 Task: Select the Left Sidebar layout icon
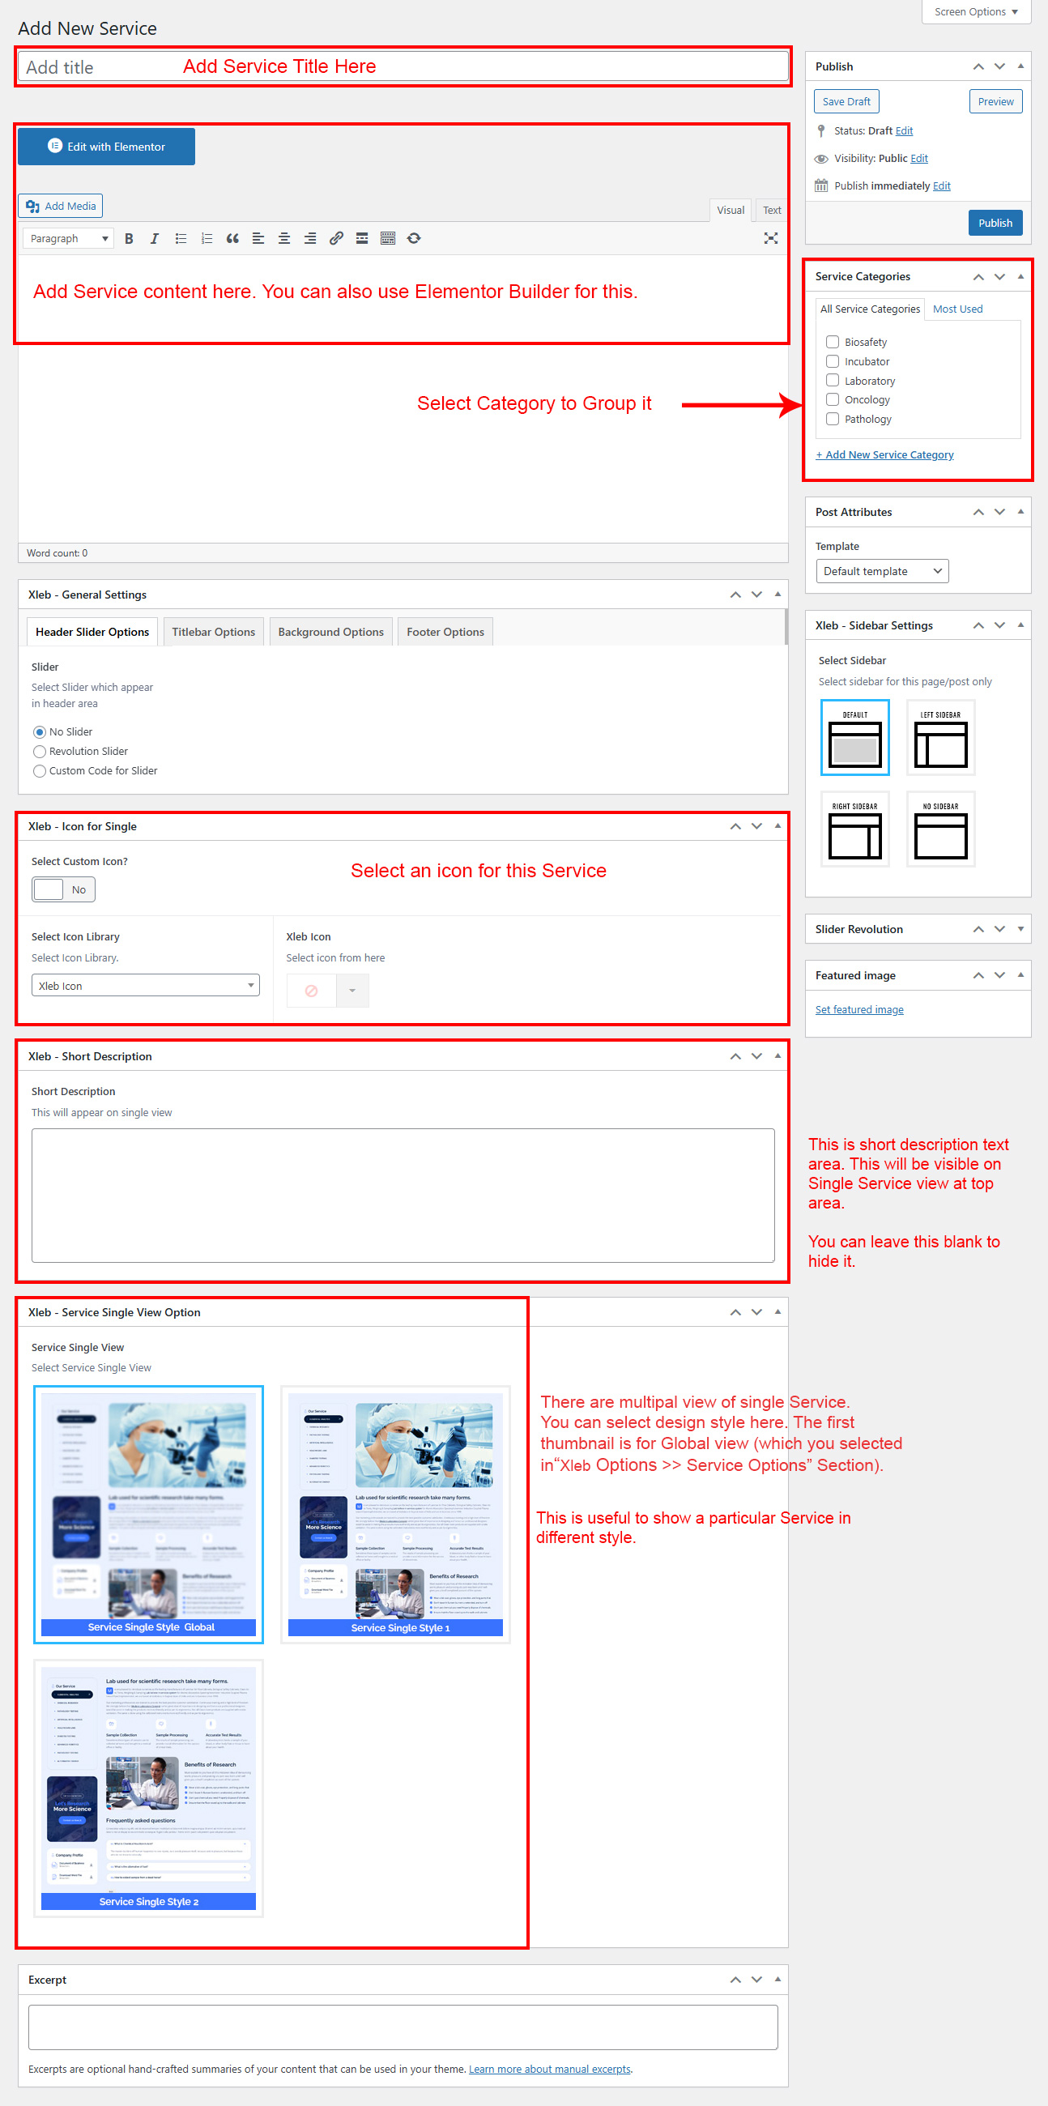coord(940,737)
